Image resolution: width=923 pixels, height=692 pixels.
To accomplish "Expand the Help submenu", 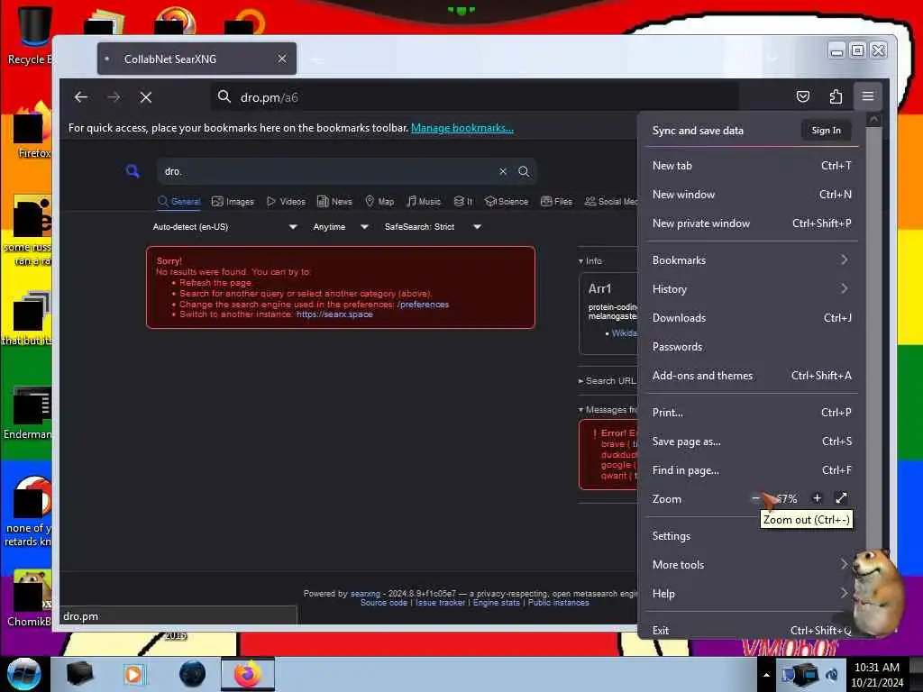I will pyautogui.click(x=751, y=593).
